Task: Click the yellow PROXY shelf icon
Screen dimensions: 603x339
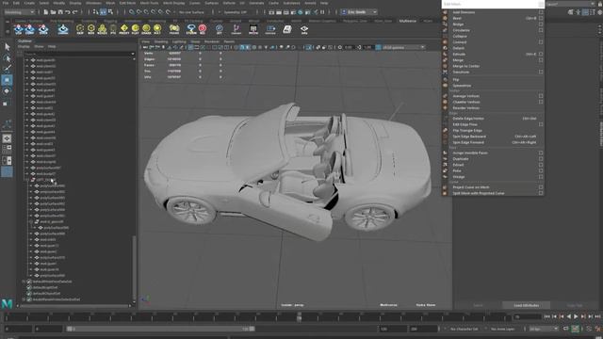Action: click(123, 29)
